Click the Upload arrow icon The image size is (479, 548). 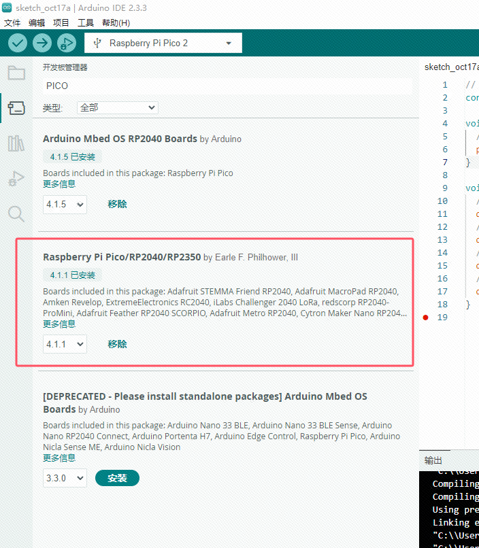[42, 43]
